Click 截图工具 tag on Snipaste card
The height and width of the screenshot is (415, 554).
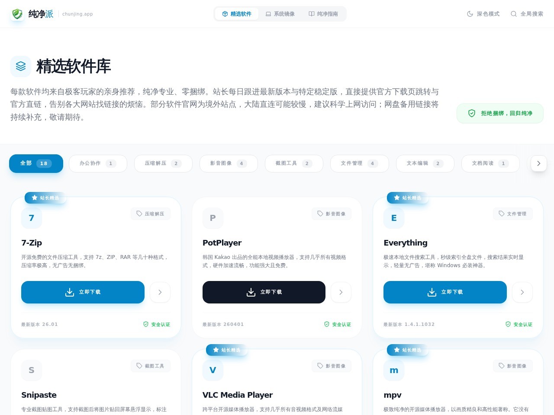(151, 366)
